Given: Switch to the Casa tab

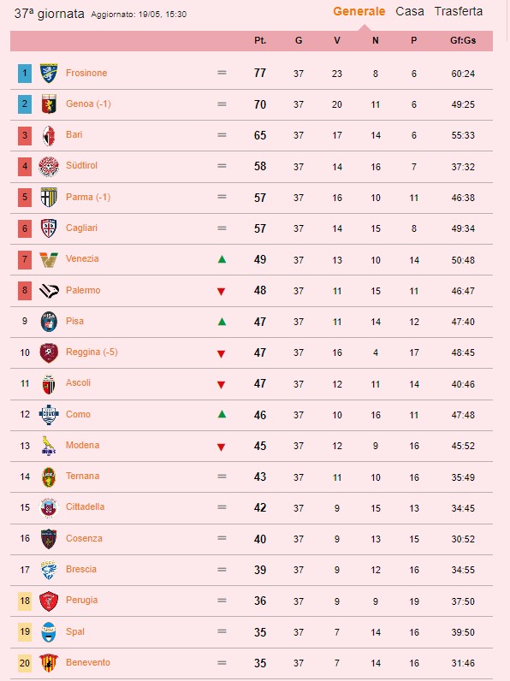Looking at the screenshot, I should pyautogui.click(x=410, y=11).
